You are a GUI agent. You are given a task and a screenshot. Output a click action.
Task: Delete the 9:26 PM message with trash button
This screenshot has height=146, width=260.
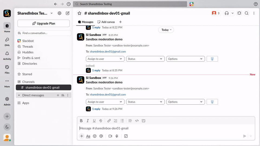coord(212,102)
